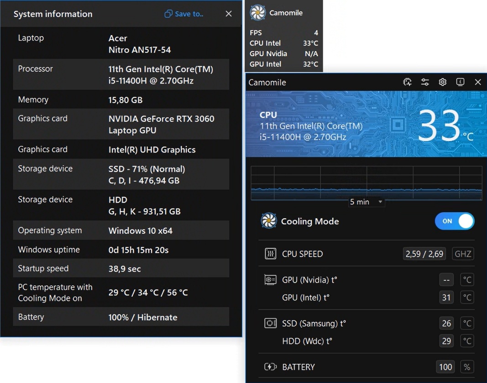Click Save to.. in System information
The image size is (487, 383).
(x=184, y=14)
